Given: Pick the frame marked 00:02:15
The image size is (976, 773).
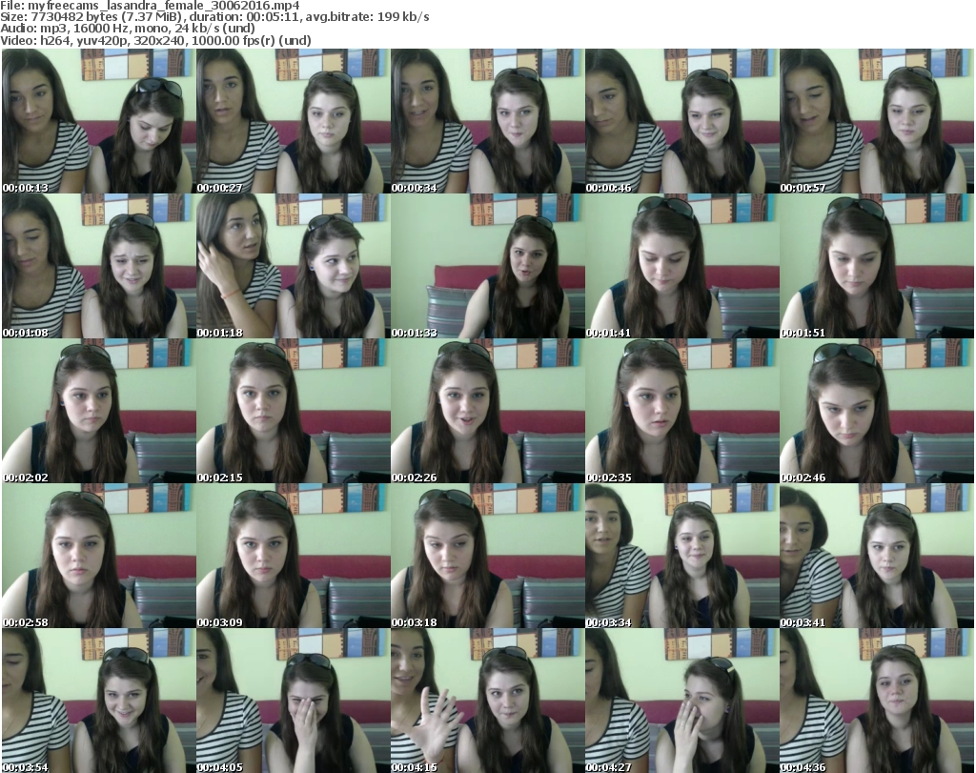Looking at the screenshot, I should [294, 411].
